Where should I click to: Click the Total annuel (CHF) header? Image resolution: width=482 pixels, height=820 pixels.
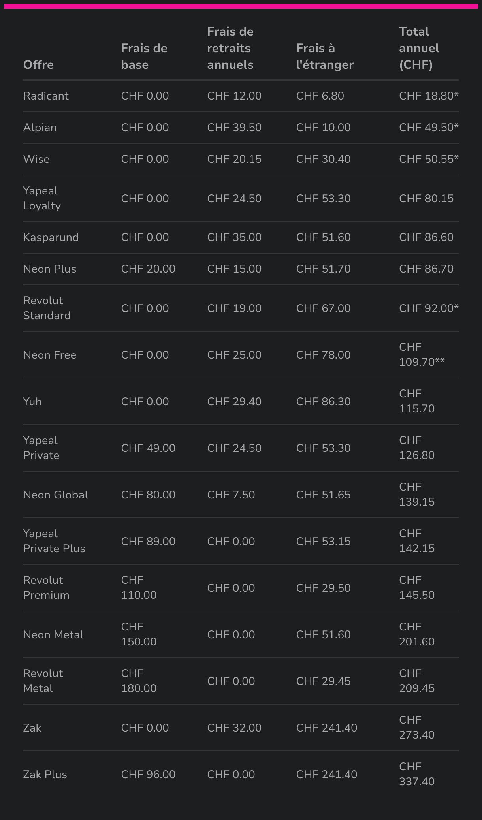tap(419, 48)
